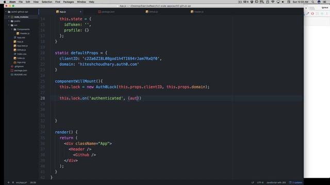Click 'hiteshchoudhary.auth0.com' domain string
Screen dimensions: 330x185
[108, 64]
